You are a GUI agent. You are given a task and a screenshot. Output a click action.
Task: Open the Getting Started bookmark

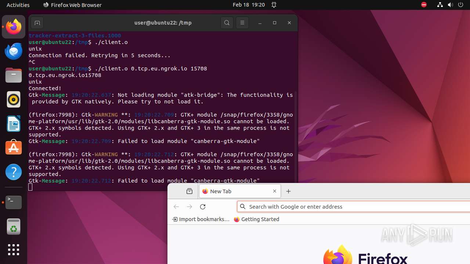tap(256, 219)
